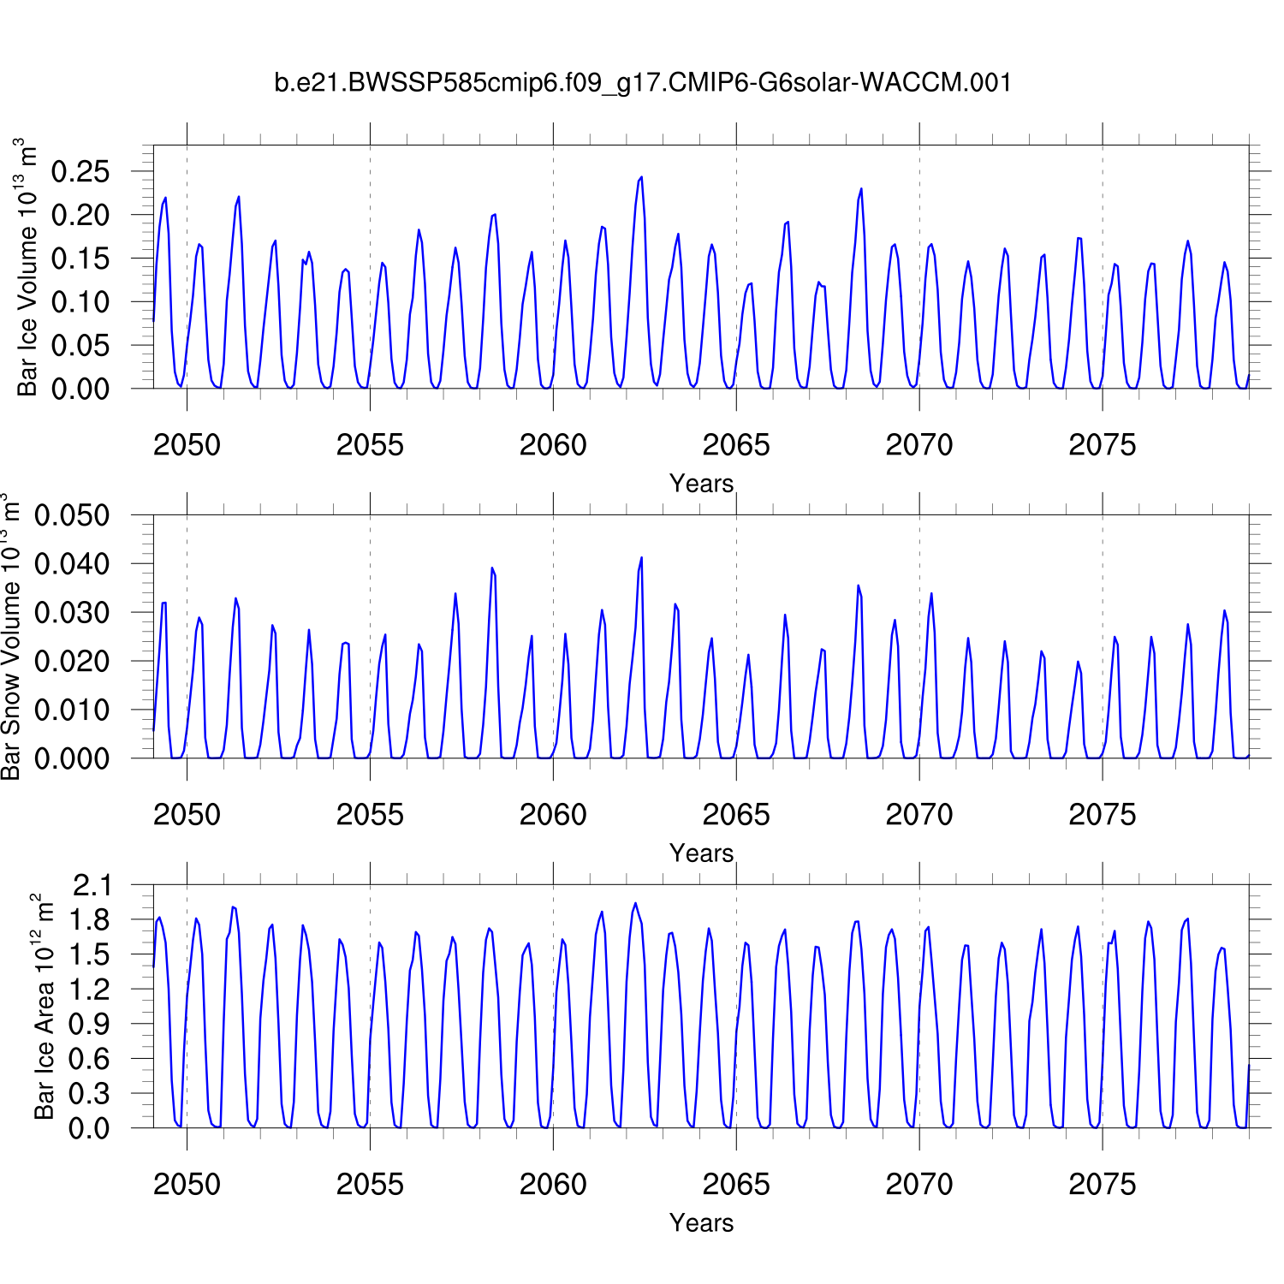Click the tallest peak in the snow volume chart
The image size is (1284, 1284).
coord(641,558)
